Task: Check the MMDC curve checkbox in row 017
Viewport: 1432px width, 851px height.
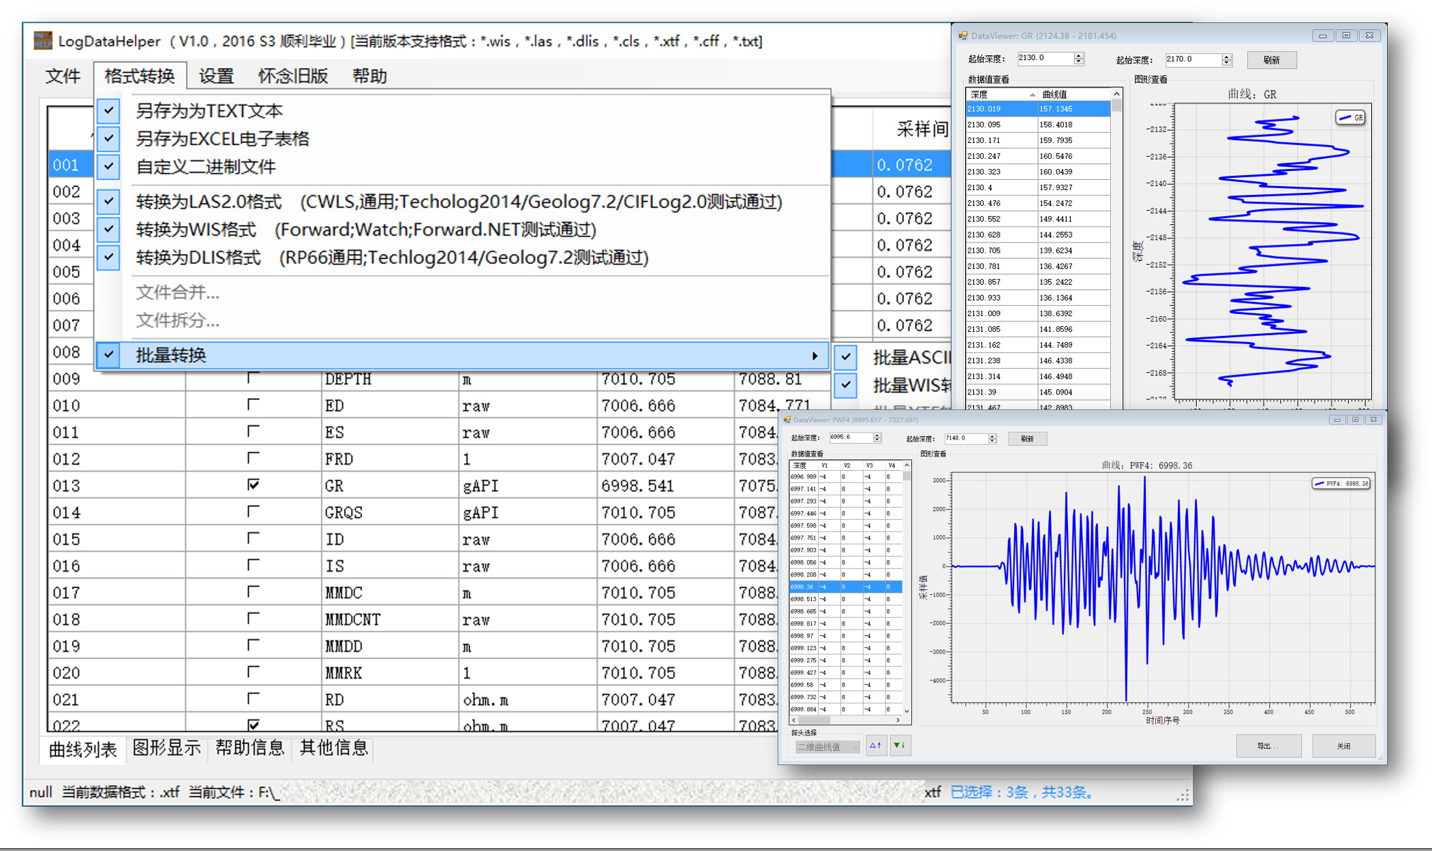Action: pos(254,591)
